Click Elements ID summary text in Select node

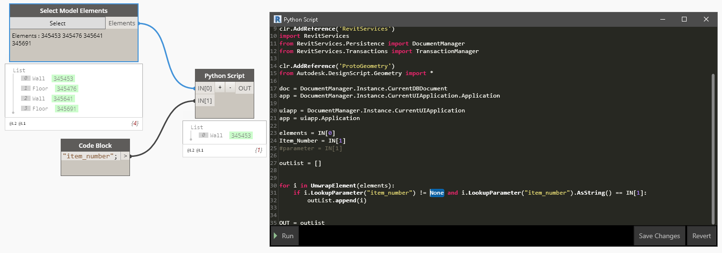coord(57,39)
